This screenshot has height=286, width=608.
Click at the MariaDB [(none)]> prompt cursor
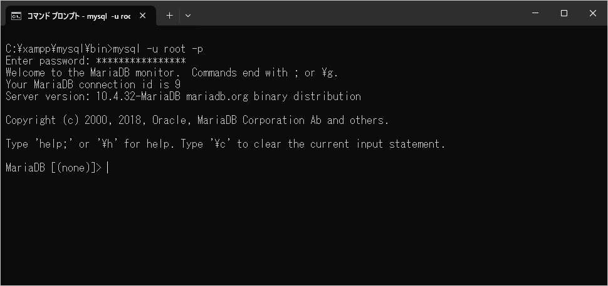tap(108, 168)
